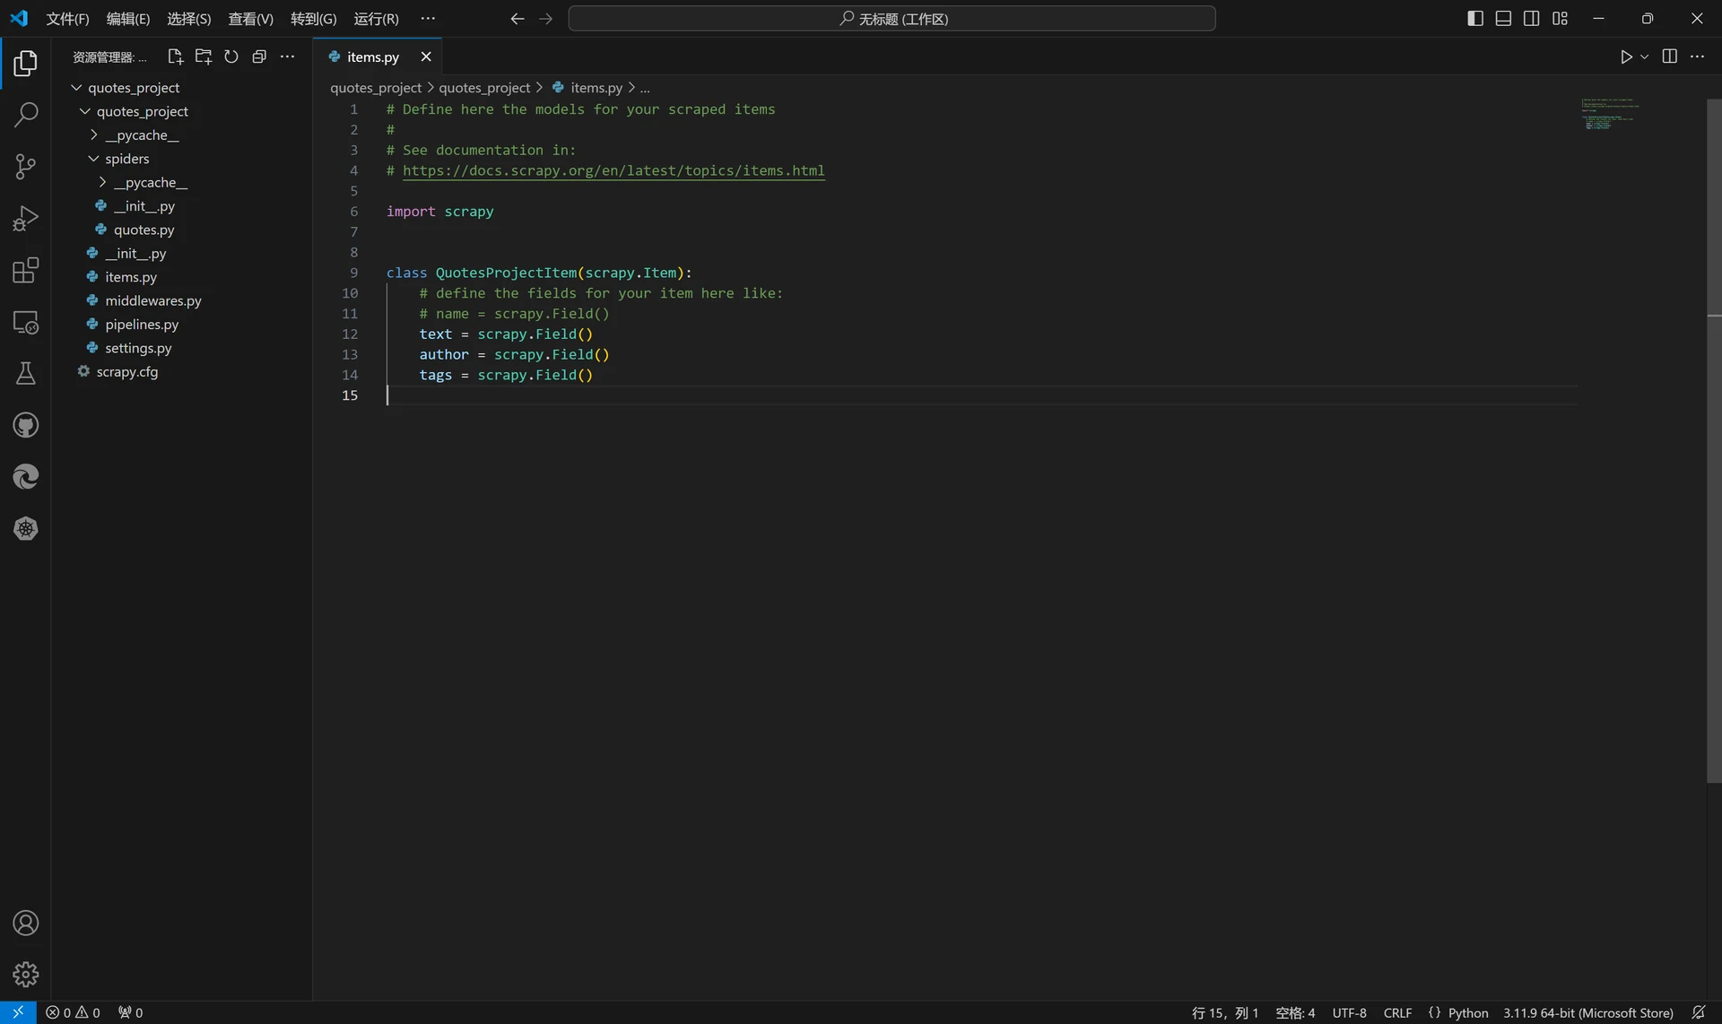Open the GitHub panel icon
Viewport: 1722px width, 1024px height.
pyautogui.click(x=26, y=425)
